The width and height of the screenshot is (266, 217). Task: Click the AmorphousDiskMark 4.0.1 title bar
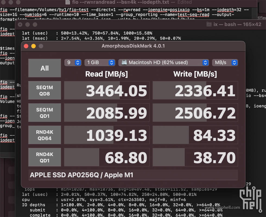[x=133, y=46]
